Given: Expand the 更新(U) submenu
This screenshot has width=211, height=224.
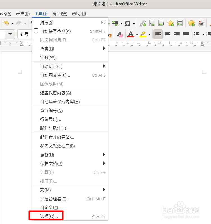Looking at the screenshot, I should [70, 155].
